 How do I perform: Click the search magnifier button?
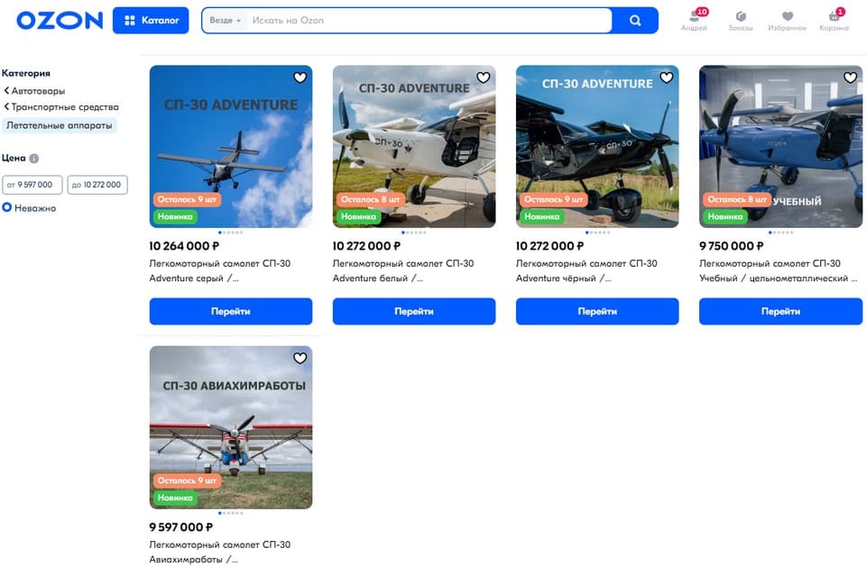click(635, 21)
